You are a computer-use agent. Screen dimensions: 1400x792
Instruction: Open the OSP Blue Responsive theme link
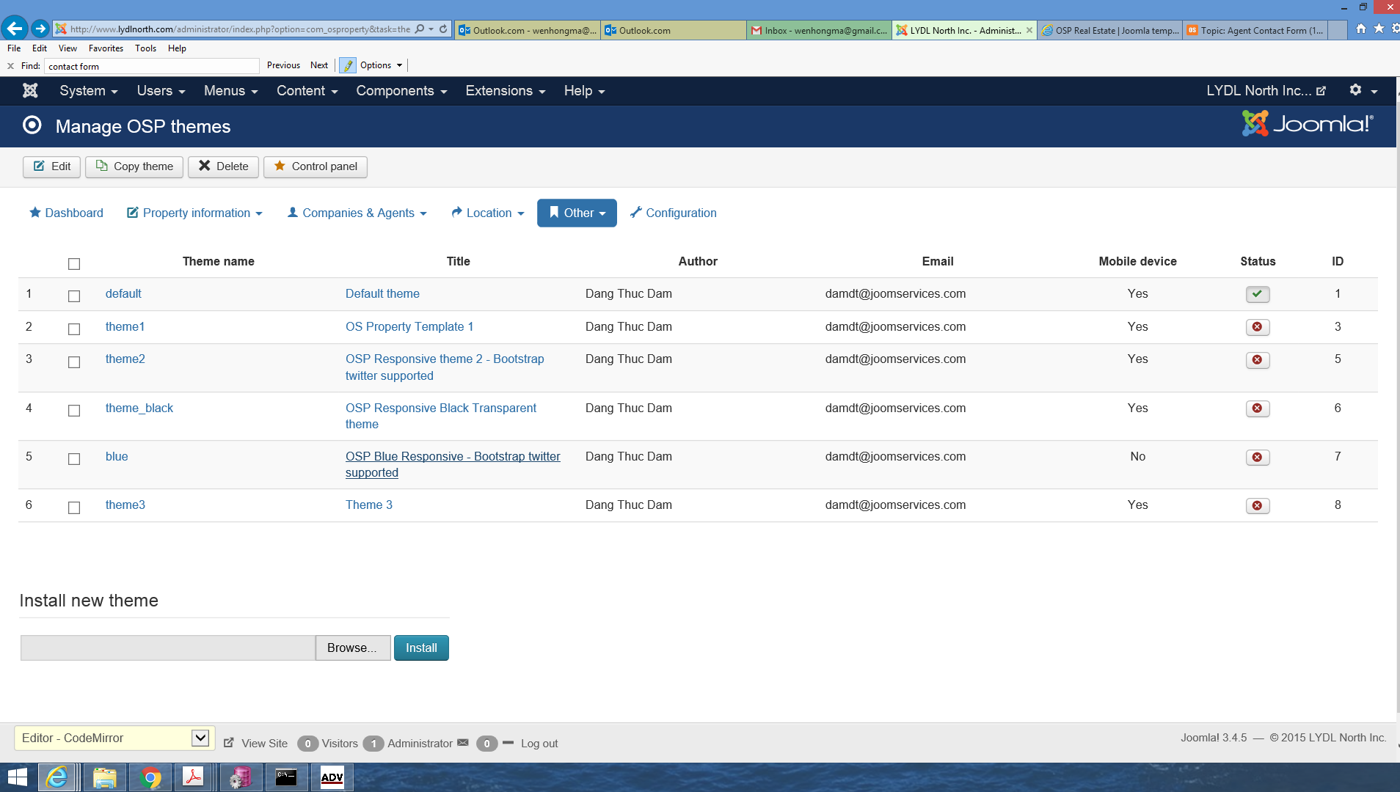(453, 464)
